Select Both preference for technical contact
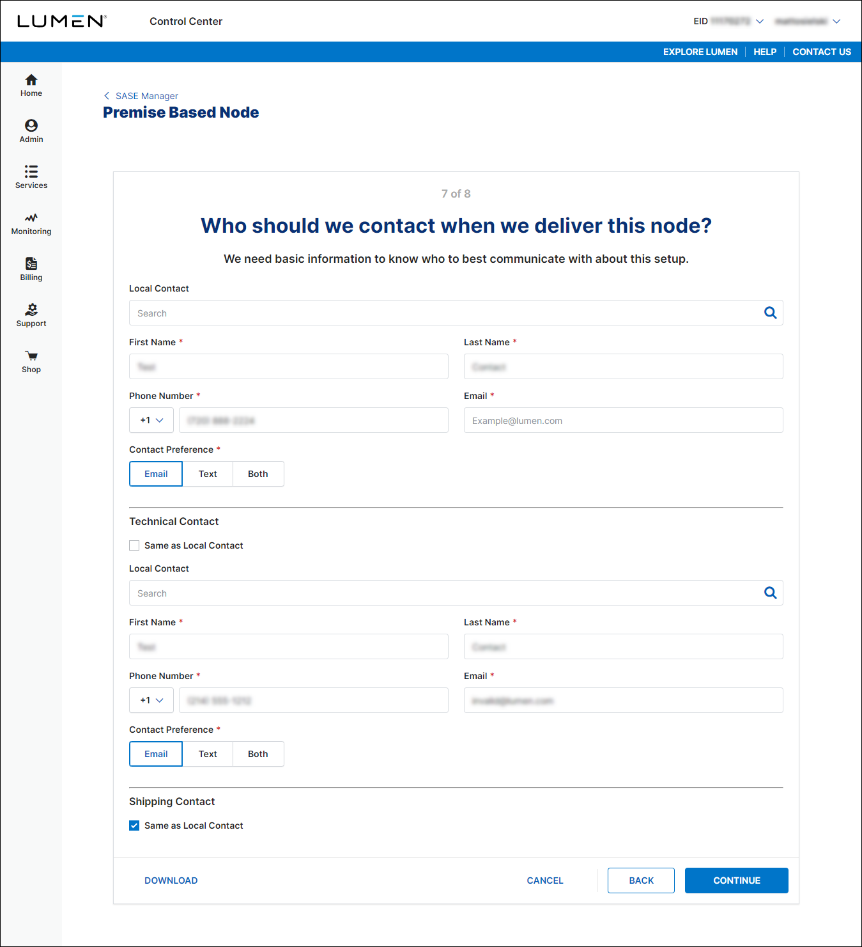The height and width of the screenshot is (947, 862). 258,754
